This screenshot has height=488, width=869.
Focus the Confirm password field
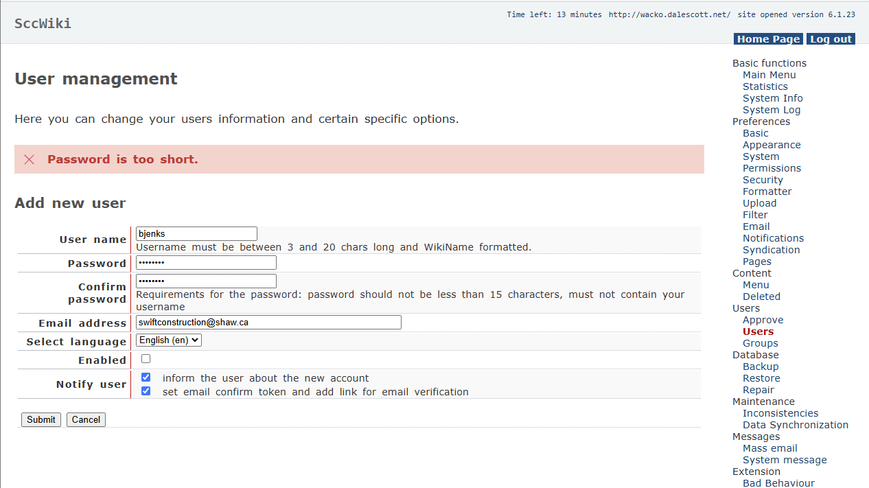tap(206, 281)
